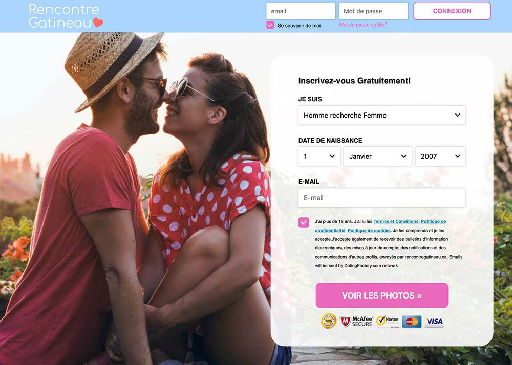Viewport: 512px width, 365px height.
Task: Click the 100% satisfaction guarantee gold badge
Action: coord(329,322)
